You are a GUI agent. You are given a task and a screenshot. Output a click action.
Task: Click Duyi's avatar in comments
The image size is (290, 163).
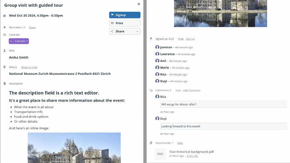click(x=157, y=118)
